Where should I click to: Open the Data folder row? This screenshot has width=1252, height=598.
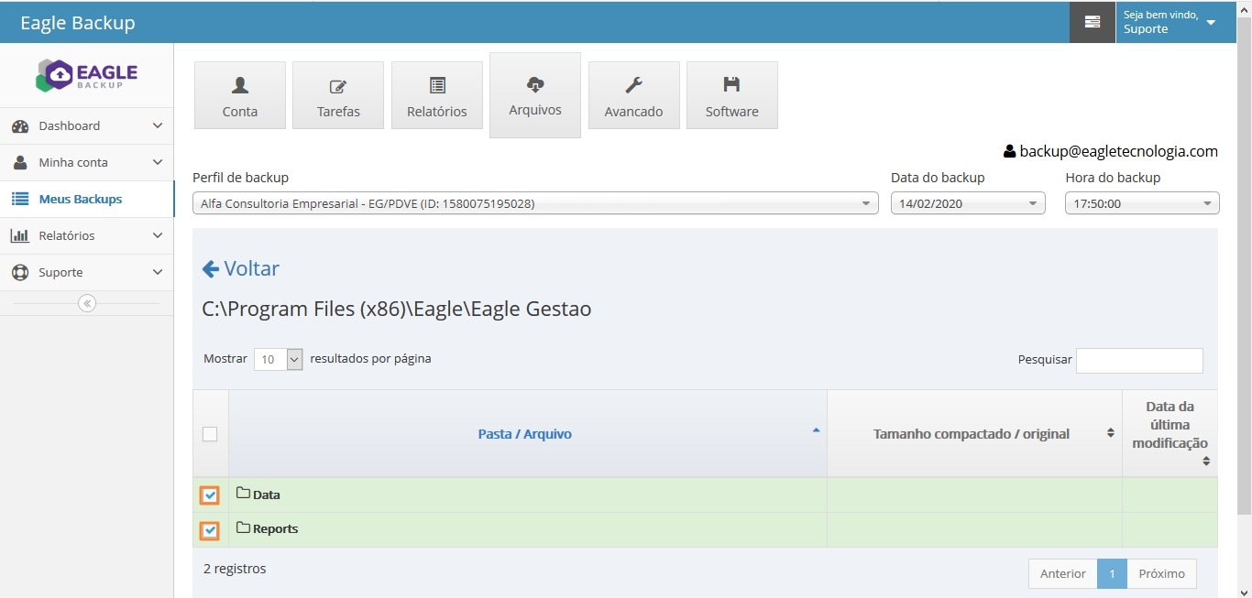click(705, 495)
